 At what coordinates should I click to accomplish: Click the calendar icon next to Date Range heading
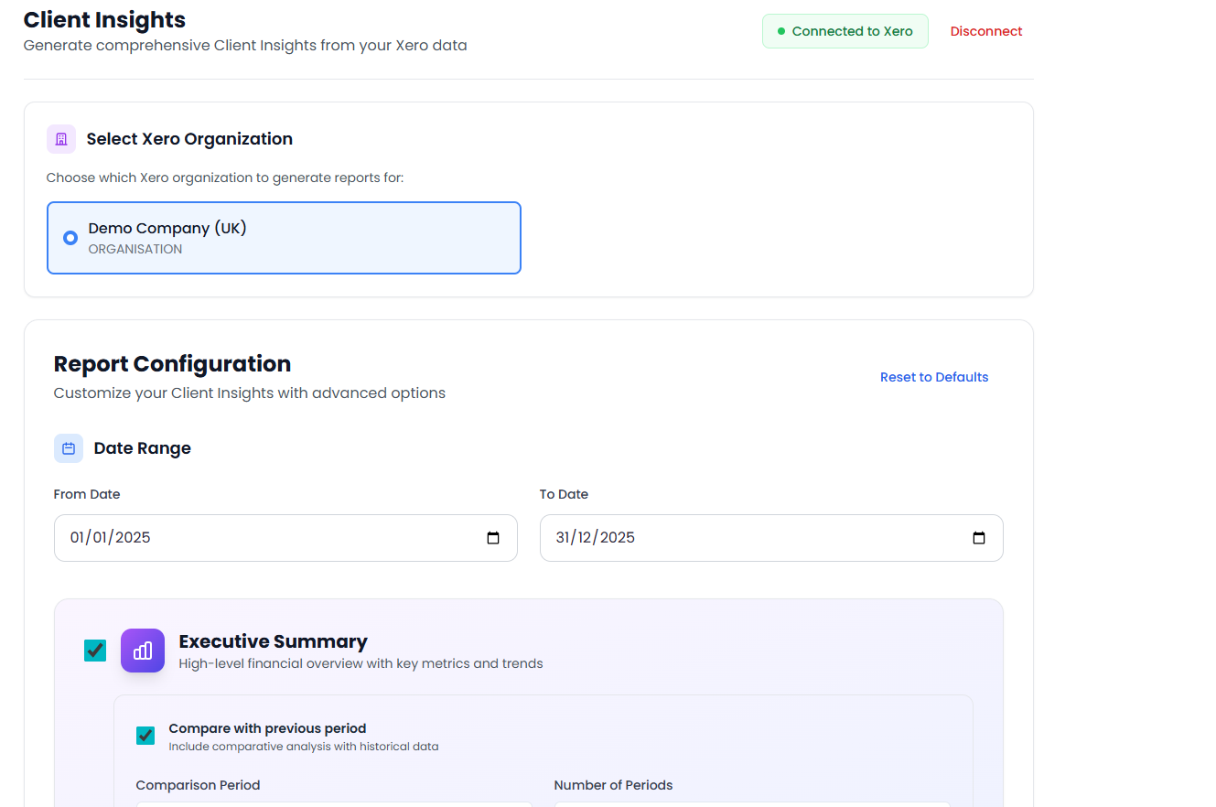click(x=69, y=447)
